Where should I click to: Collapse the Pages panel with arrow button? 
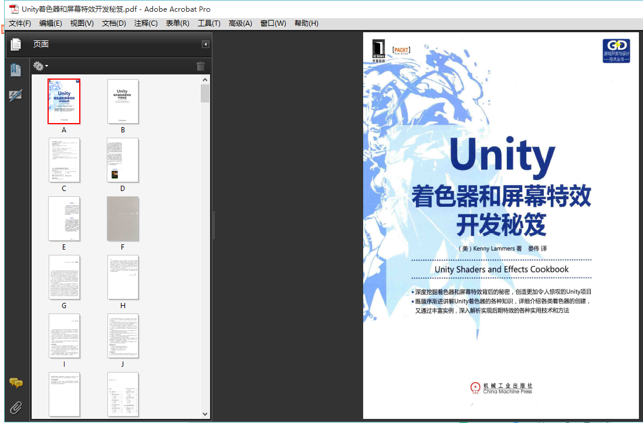pos(205,44)
